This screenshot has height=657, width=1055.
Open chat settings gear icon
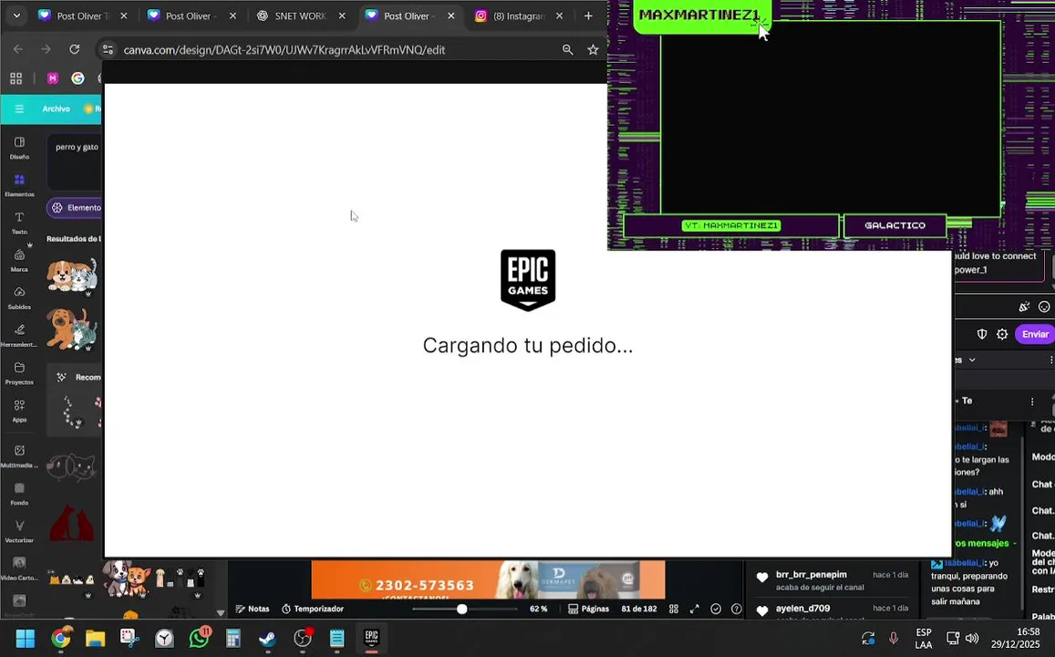(1002, 334)
